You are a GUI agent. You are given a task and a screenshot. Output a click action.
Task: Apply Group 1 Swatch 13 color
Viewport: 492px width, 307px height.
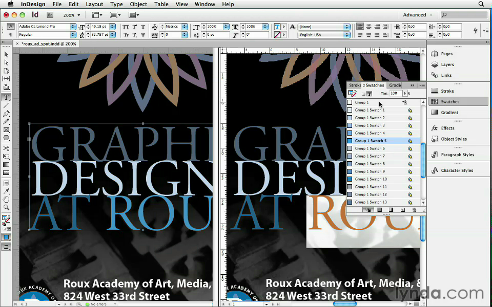click(383, 202)
